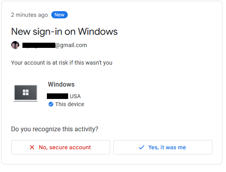The height and width of the screenshot is (172, 226).
Task: Click the Windows logo on laptop screen
Action: click(x=26, y=93)
